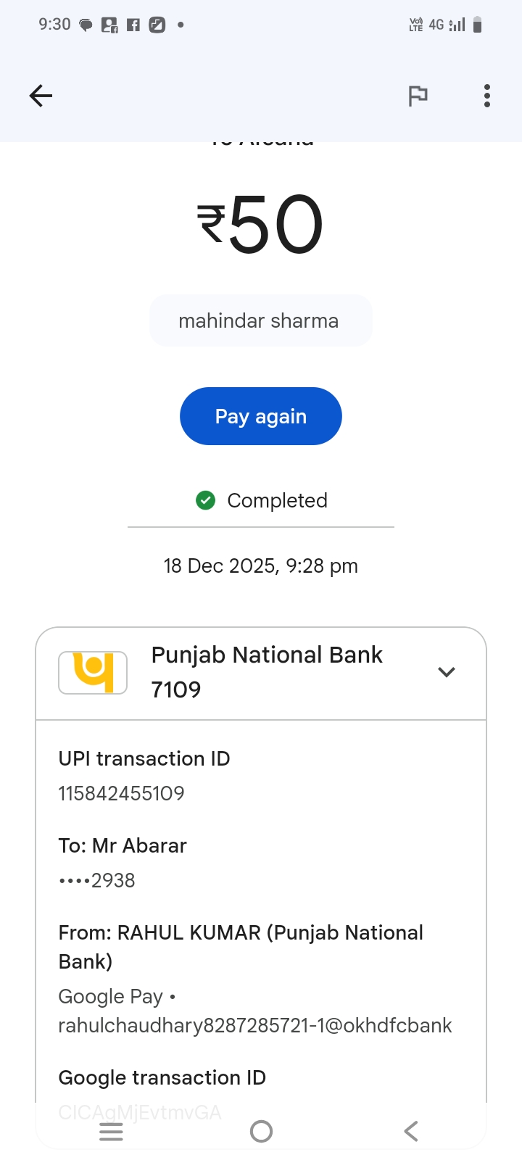Tap the UPI transaction ID number 115842455109
The height and width of the screenshot is (1160, 522).
[x=122, y=793]
